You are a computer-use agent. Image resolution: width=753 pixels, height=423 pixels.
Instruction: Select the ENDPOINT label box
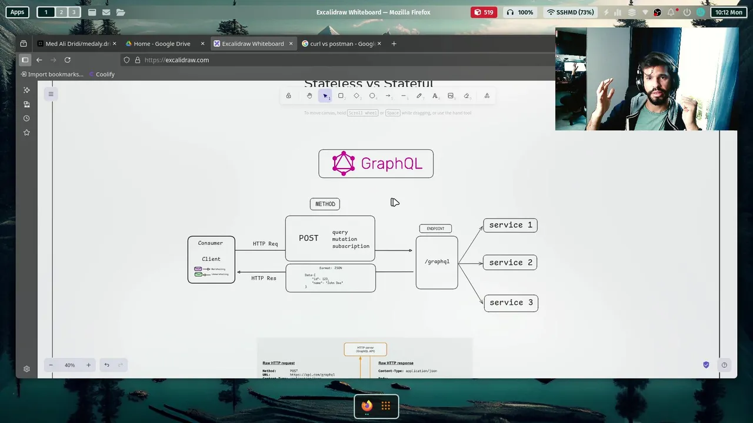point(435,229)
